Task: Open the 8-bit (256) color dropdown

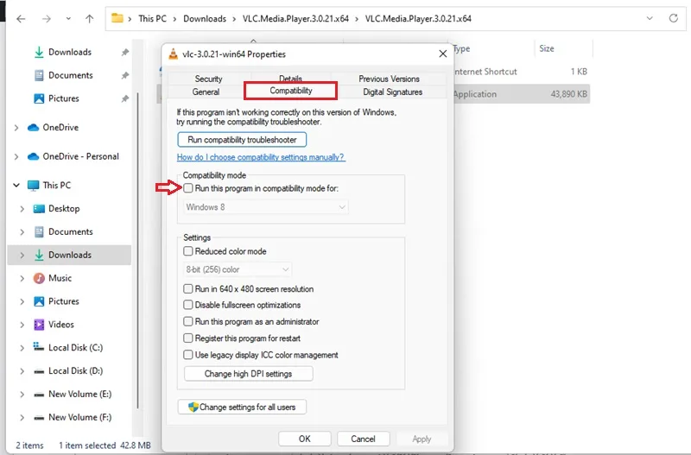Action: click(x=237, y=269)
